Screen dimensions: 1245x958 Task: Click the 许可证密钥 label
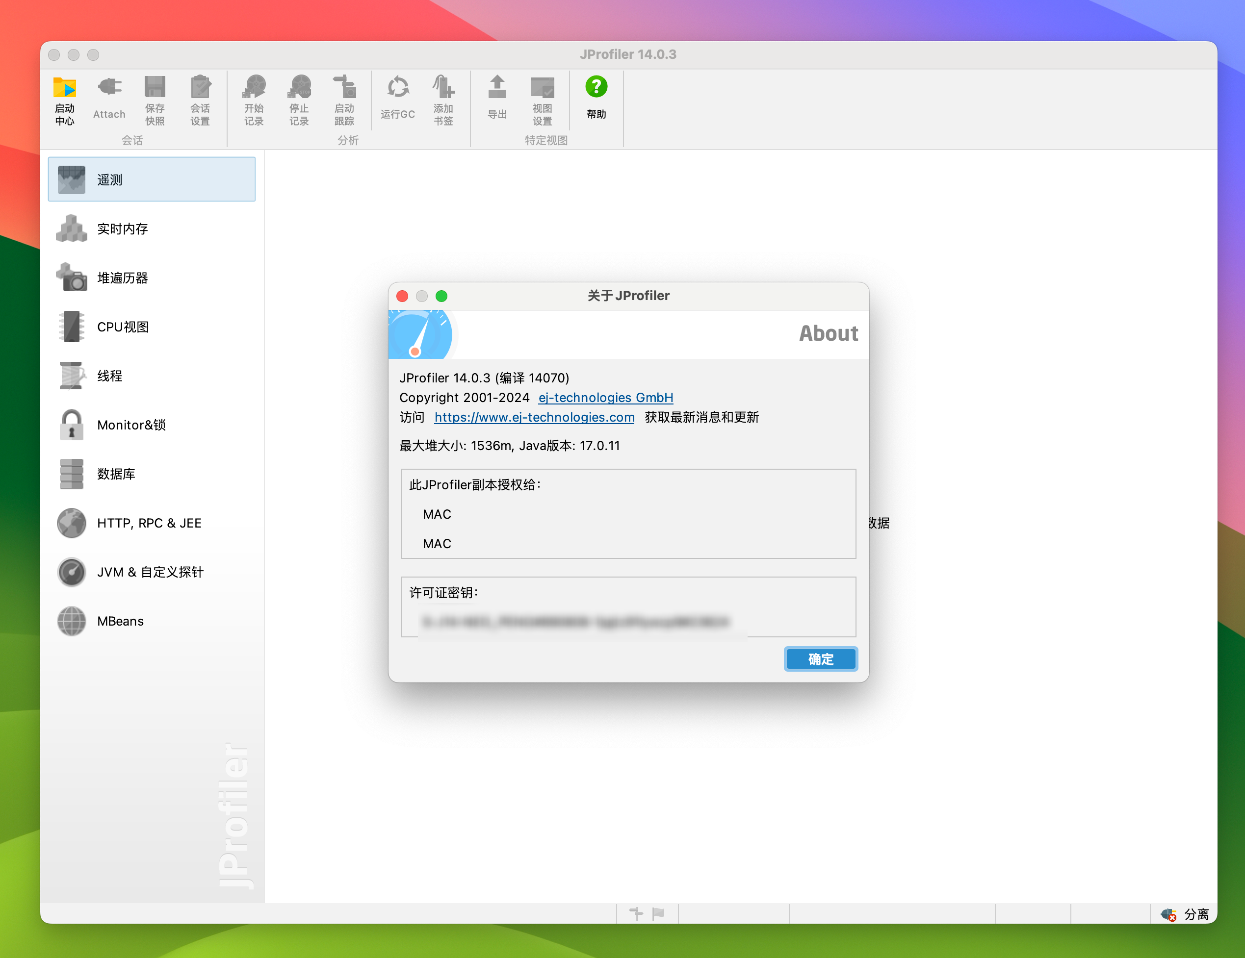click(443, 593)
